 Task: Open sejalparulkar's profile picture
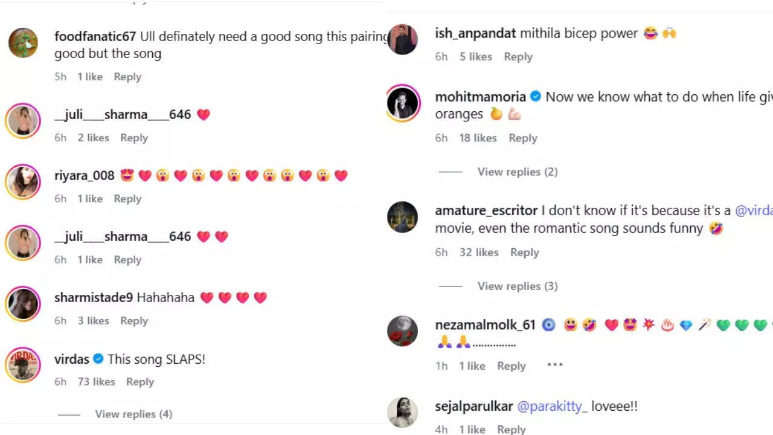click(x=402, y=412)
